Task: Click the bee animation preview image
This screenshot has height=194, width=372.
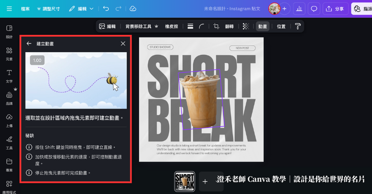Action: [76, 80]
